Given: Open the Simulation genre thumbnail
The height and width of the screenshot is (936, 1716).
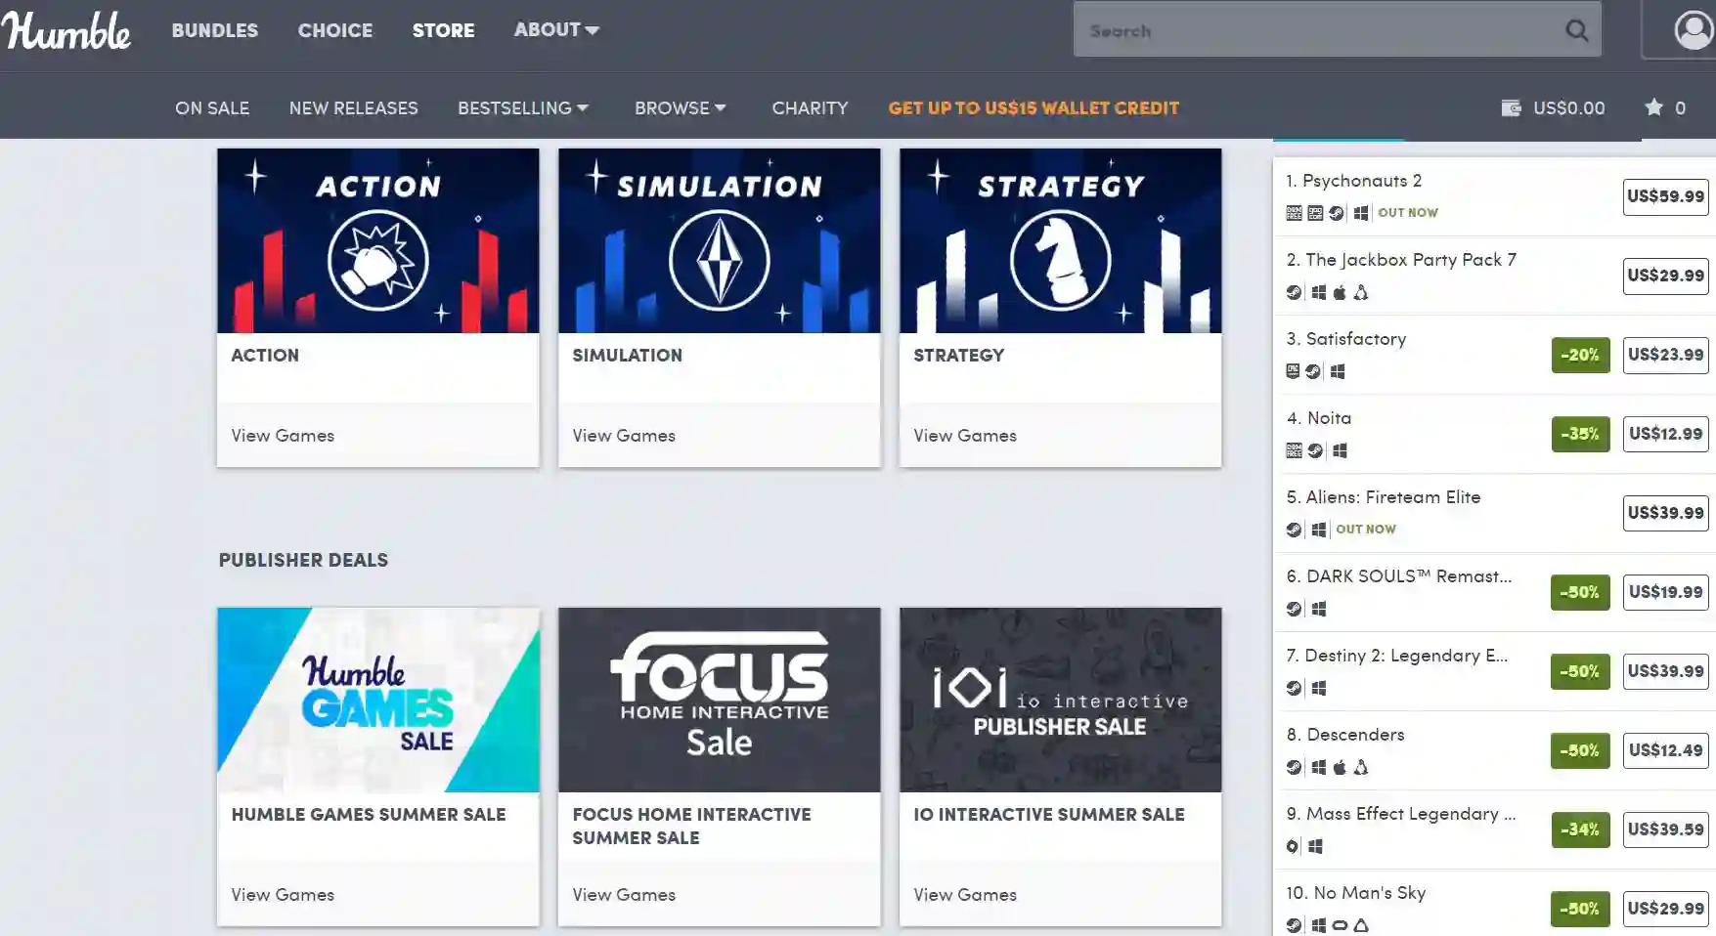Looking at the screenshot, I should (x=720, y=240).
